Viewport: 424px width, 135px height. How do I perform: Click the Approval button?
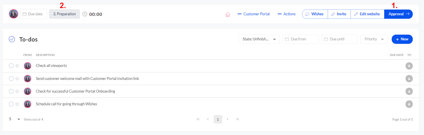point(398,14)
